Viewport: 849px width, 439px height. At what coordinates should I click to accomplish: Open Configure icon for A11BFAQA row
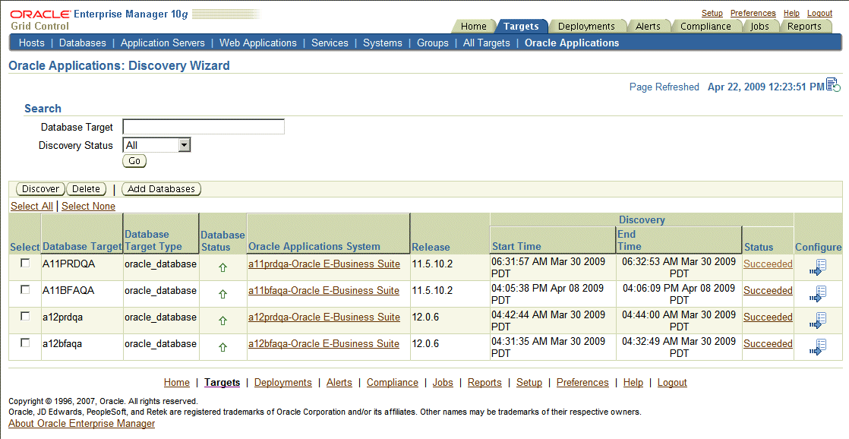(818, 294)
